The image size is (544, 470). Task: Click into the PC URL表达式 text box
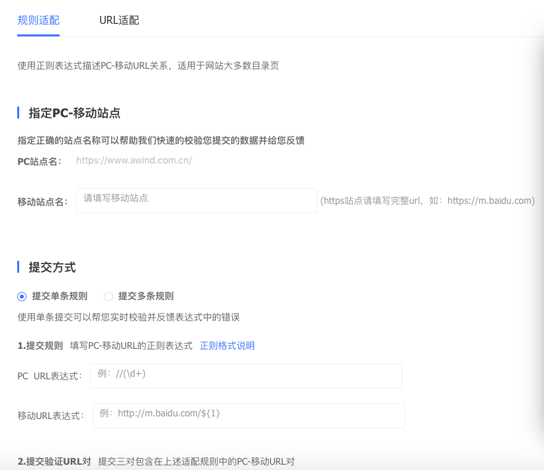click(246, 375)
